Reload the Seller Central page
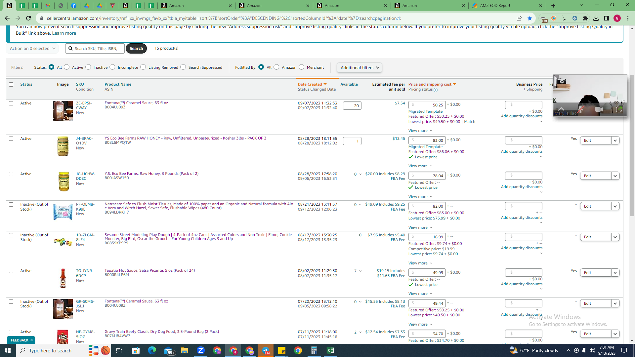The height and width of the screenshot is (357, 635). click(x=28, y=18)
